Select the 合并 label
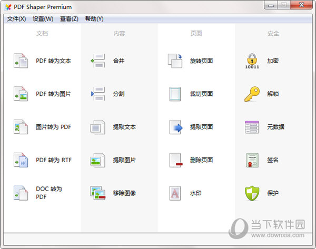316x249 pixels. (118, 61)
